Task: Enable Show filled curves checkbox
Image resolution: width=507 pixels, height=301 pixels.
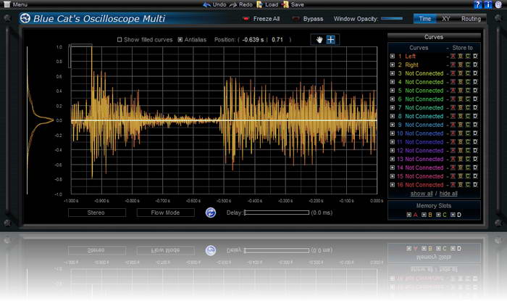Action: pyautogui.click(x=120, y=40)
